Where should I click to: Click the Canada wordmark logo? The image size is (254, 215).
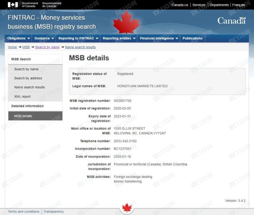(x=232, y=21)
